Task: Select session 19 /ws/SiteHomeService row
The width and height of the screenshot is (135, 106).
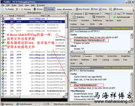Action: click(x=33, y=73)
